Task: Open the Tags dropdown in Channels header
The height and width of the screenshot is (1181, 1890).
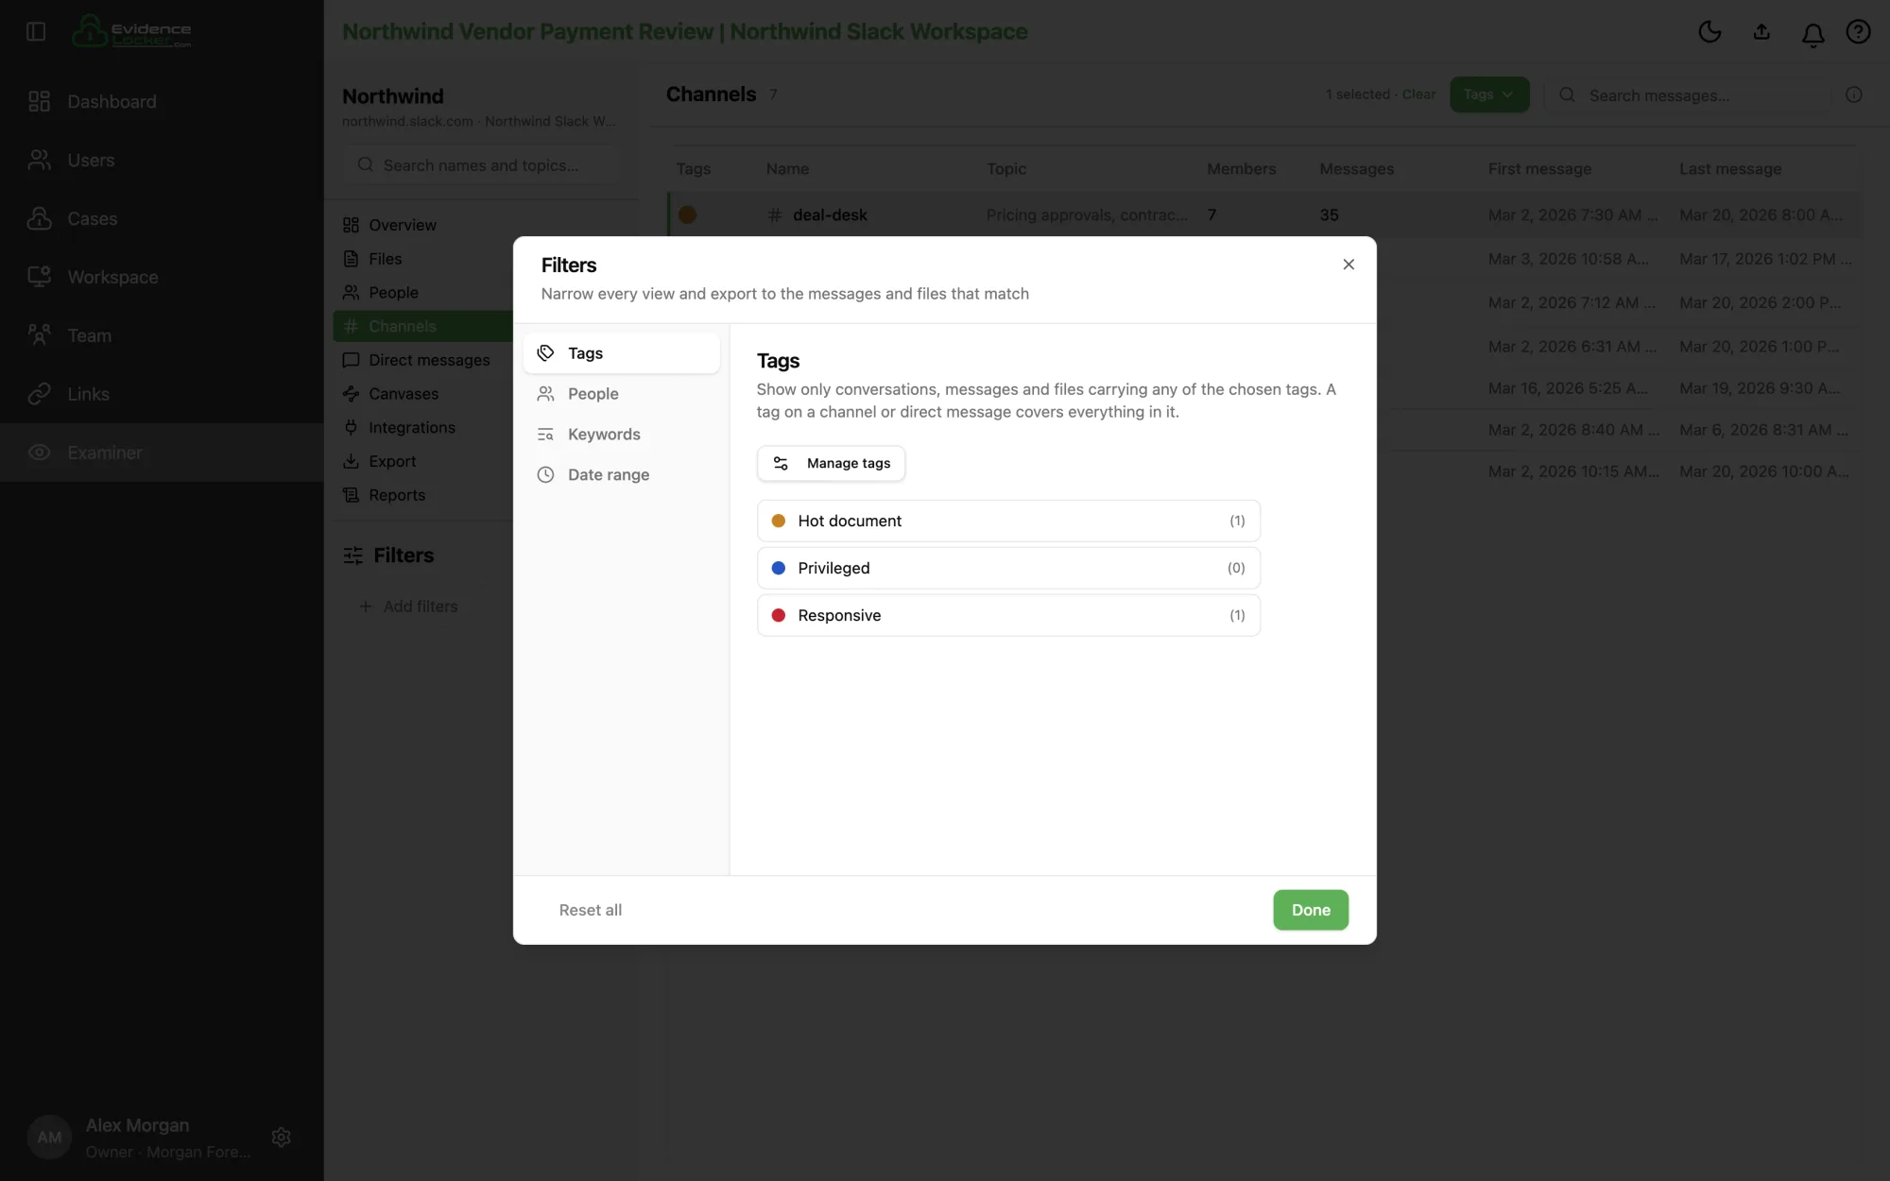Action: click(1489, 94)
